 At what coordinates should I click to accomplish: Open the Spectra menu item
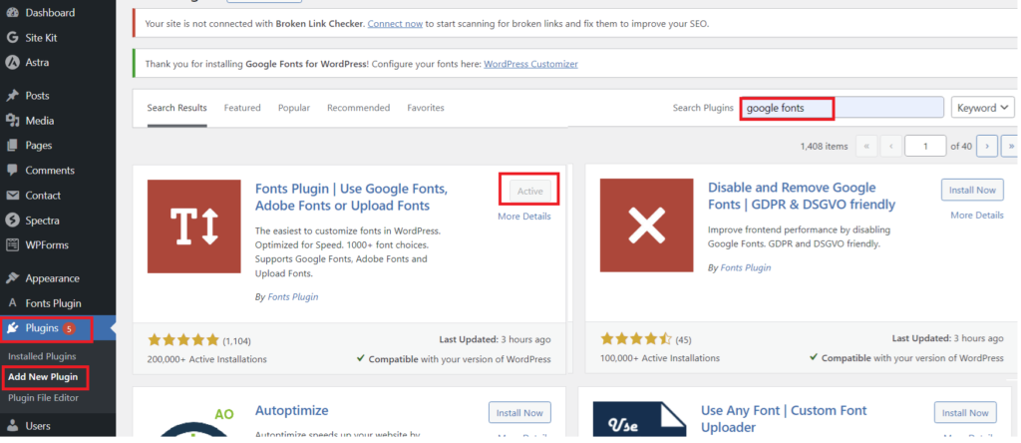(x=42, y=221)
